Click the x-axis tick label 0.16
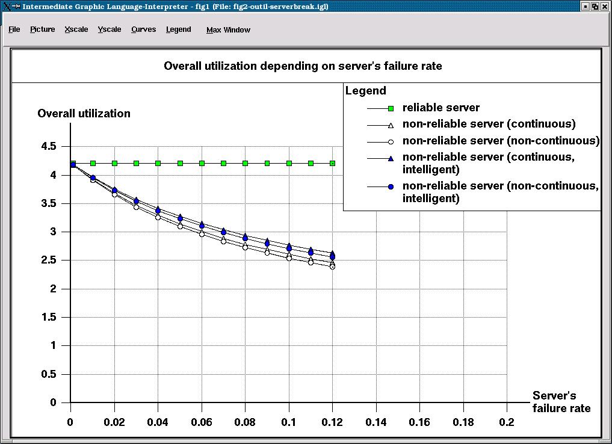612x444 pixels. click(419, 422)
